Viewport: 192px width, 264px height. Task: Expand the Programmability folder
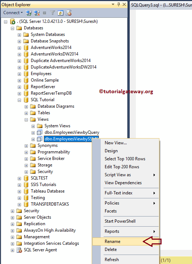pos(26,152)
